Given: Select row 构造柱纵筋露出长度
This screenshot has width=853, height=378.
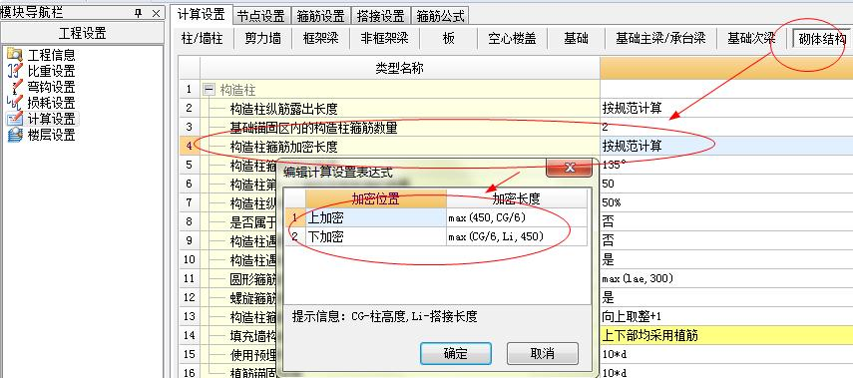Looking at the screenshot, I should (400, 109).
